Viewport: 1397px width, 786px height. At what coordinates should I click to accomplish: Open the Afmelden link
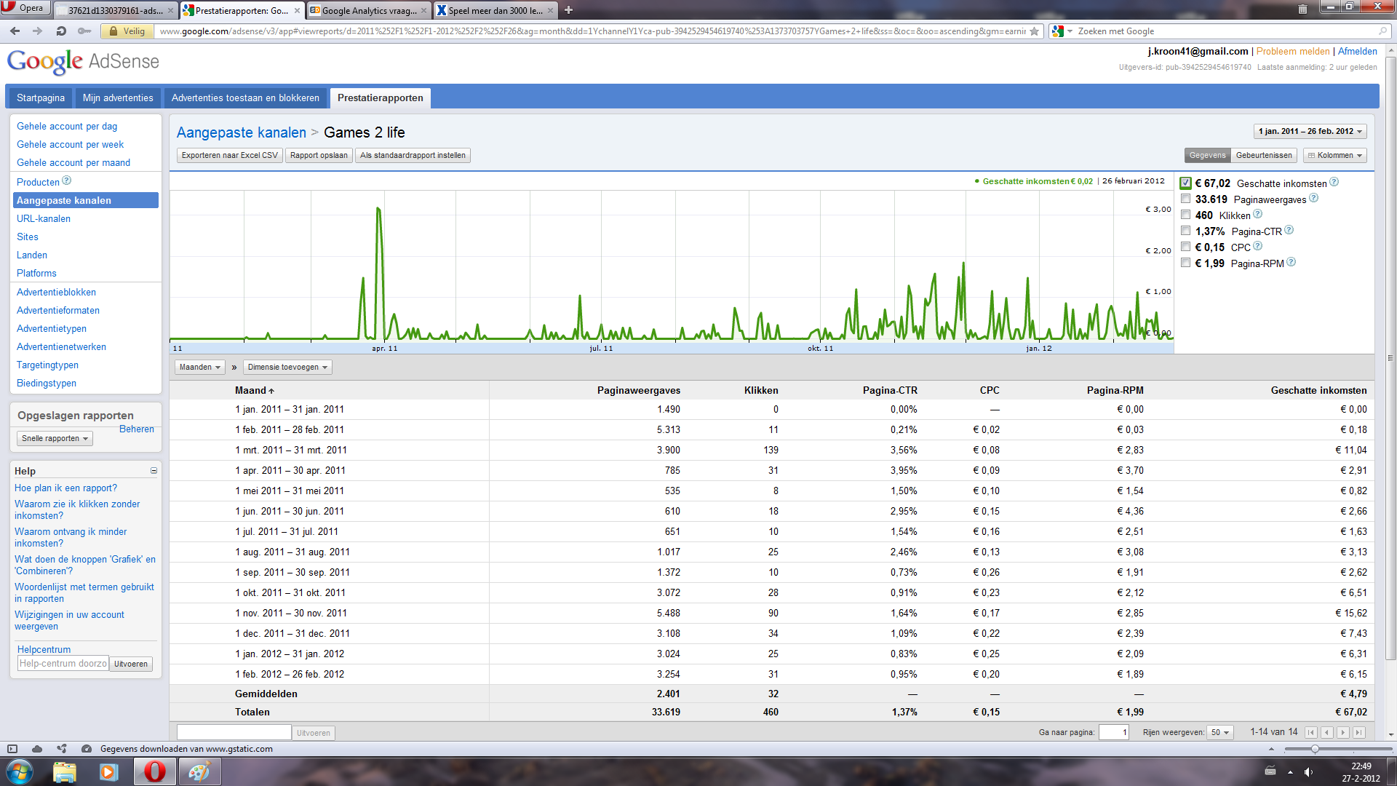pos(1357,51)
